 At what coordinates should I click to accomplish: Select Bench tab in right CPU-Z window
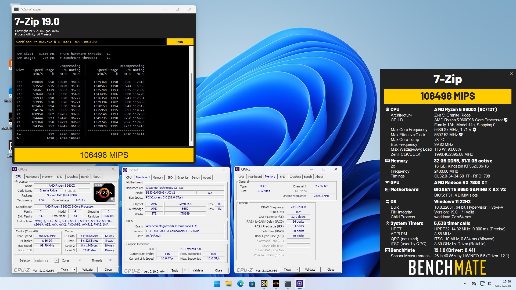click(x=308, y=177)
